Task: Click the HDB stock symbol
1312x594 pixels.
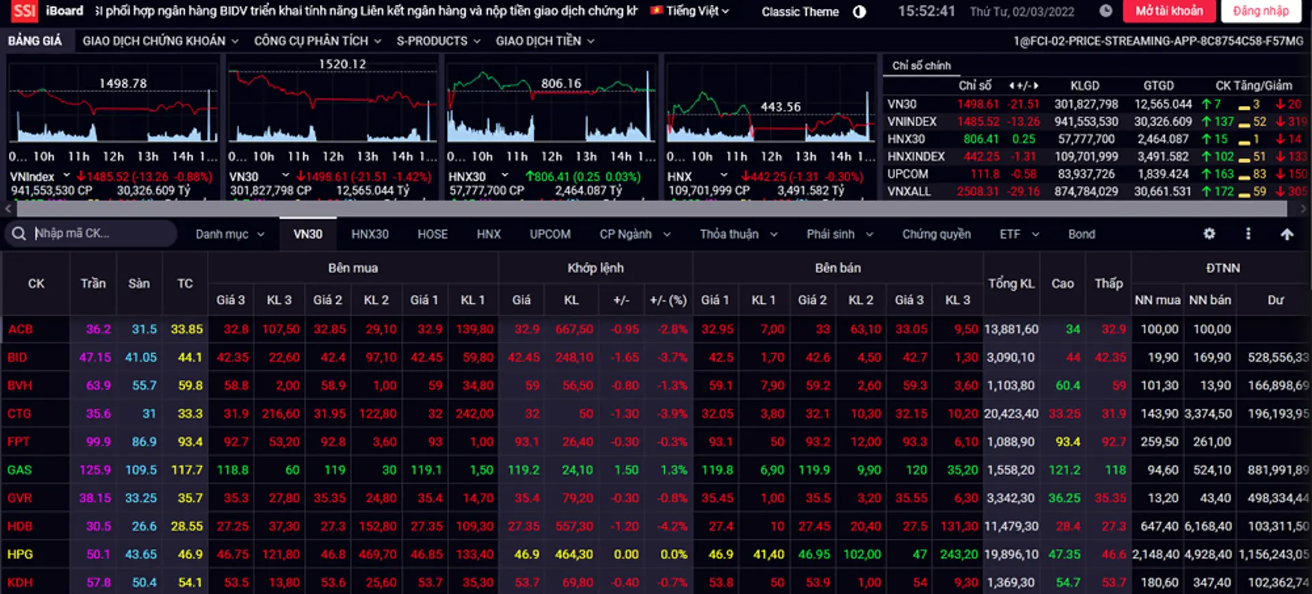Action: tap(20, 526)
